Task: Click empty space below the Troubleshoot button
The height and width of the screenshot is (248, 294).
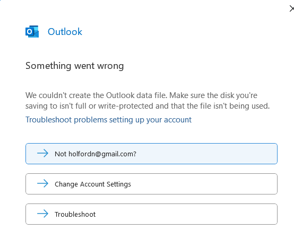Action: [151, 237]
